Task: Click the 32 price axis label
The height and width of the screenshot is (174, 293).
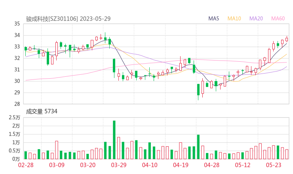Action: [x=17, y=58]
